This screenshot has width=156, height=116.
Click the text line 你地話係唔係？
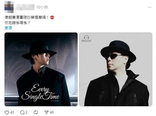[x=17, y=23]
